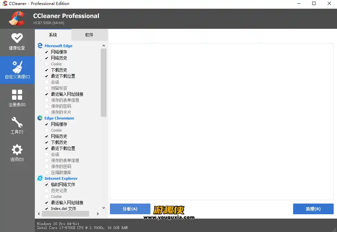This screenshot has width=337, height=232.
Task: Start analysis with the 分析(A) button
Action: pyautogui.click(x=130, y=209)
